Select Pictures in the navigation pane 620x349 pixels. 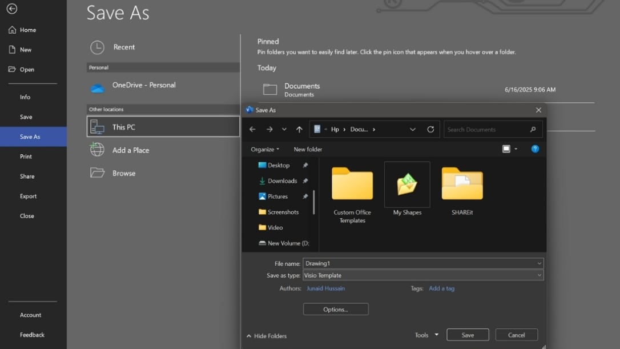coord(277,196)
